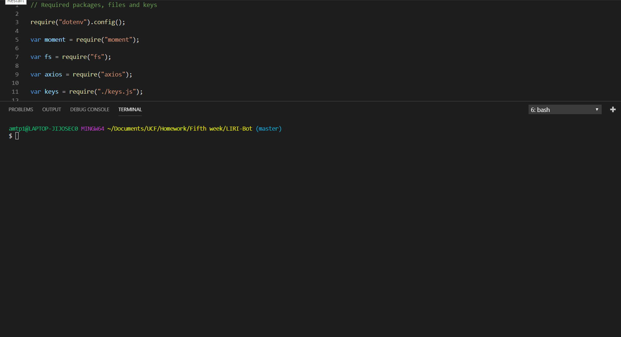Click the "axios" string on line 9
The width and height of the screenshot is (621, 337).
pos(113,74)
